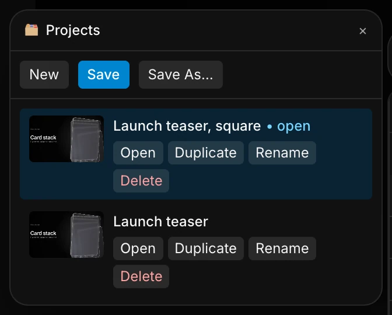The image size is (392, 315).
Task: Open the Launch teaser, square project
Action: click(x=138, y=153)
